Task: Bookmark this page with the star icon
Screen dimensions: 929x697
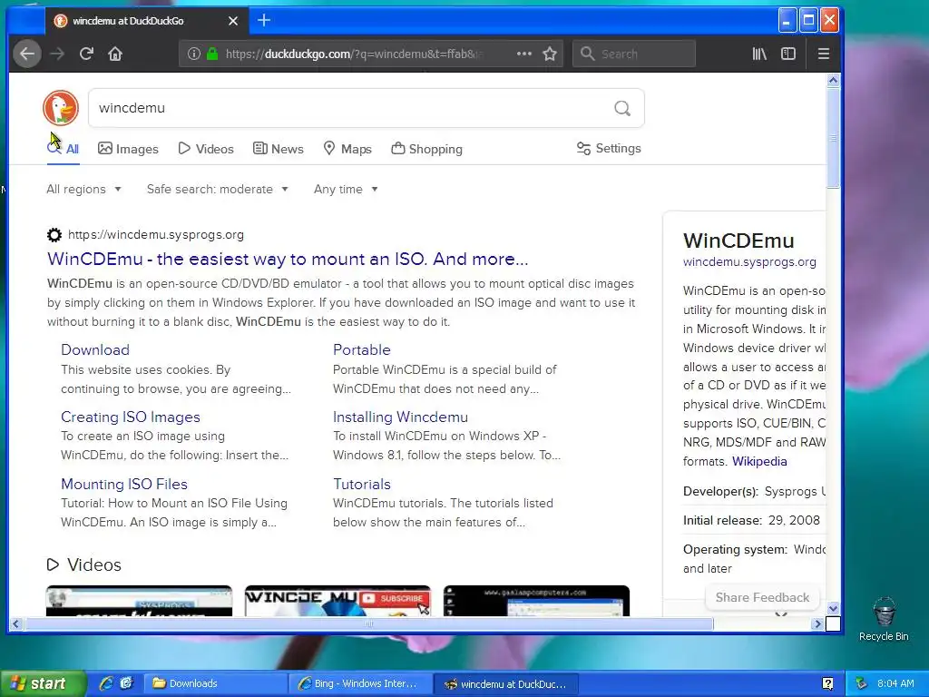Action: [x=550, y=54]
